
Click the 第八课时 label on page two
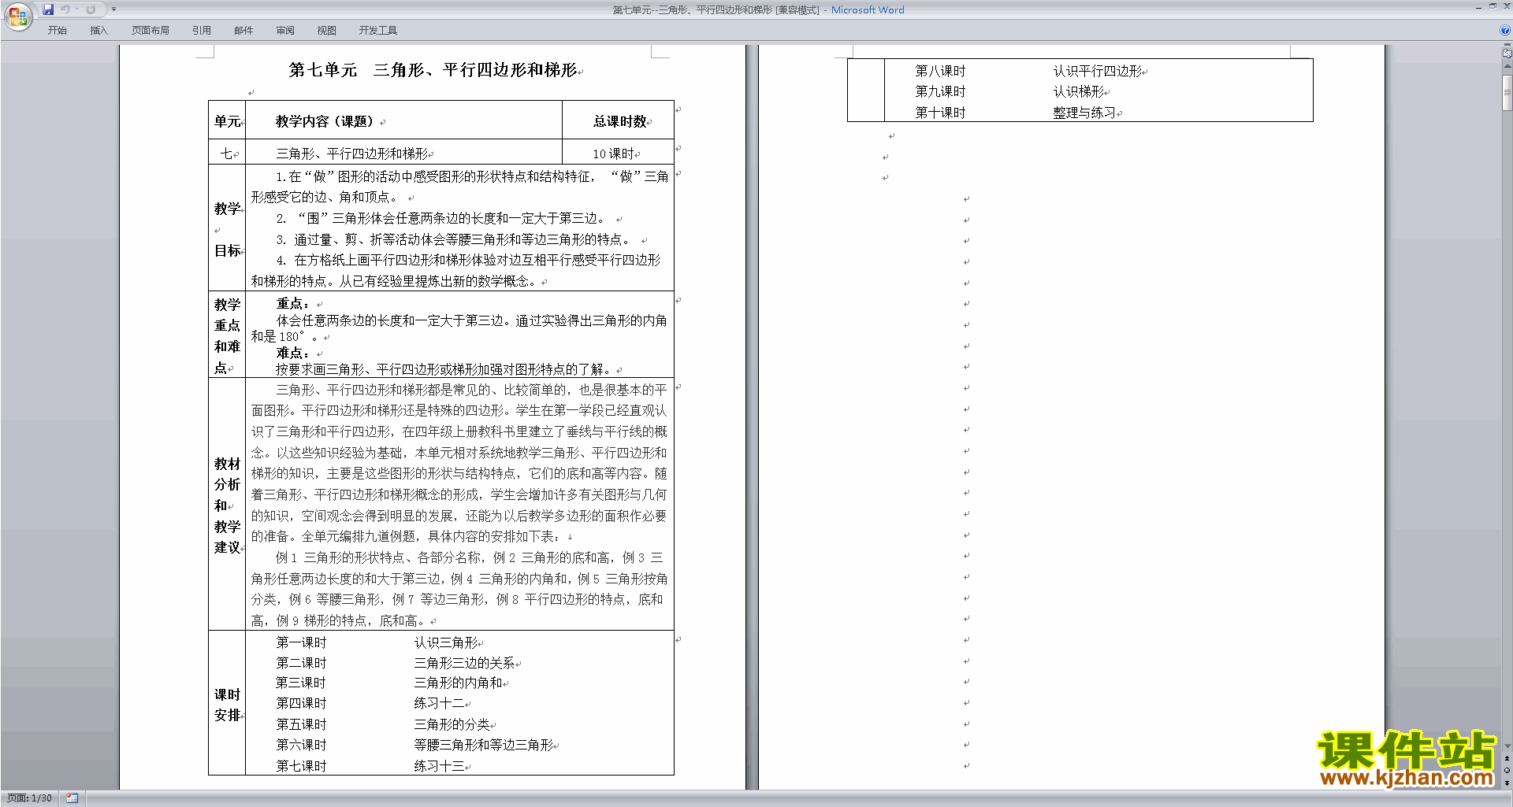click(940, 71)
